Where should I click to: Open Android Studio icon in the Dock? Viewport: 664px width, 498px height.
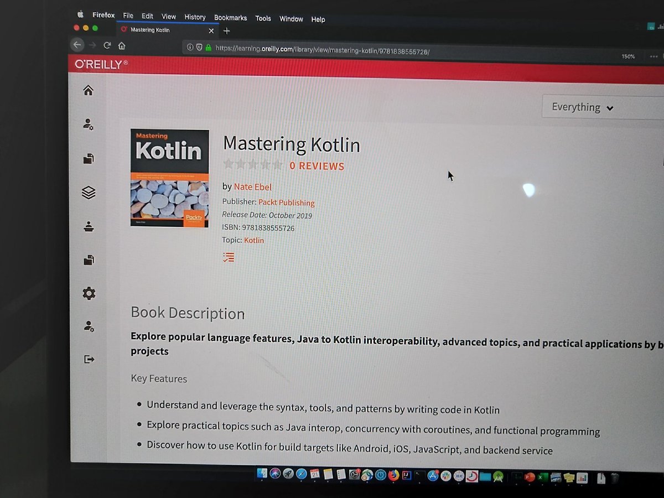[498, 475]
